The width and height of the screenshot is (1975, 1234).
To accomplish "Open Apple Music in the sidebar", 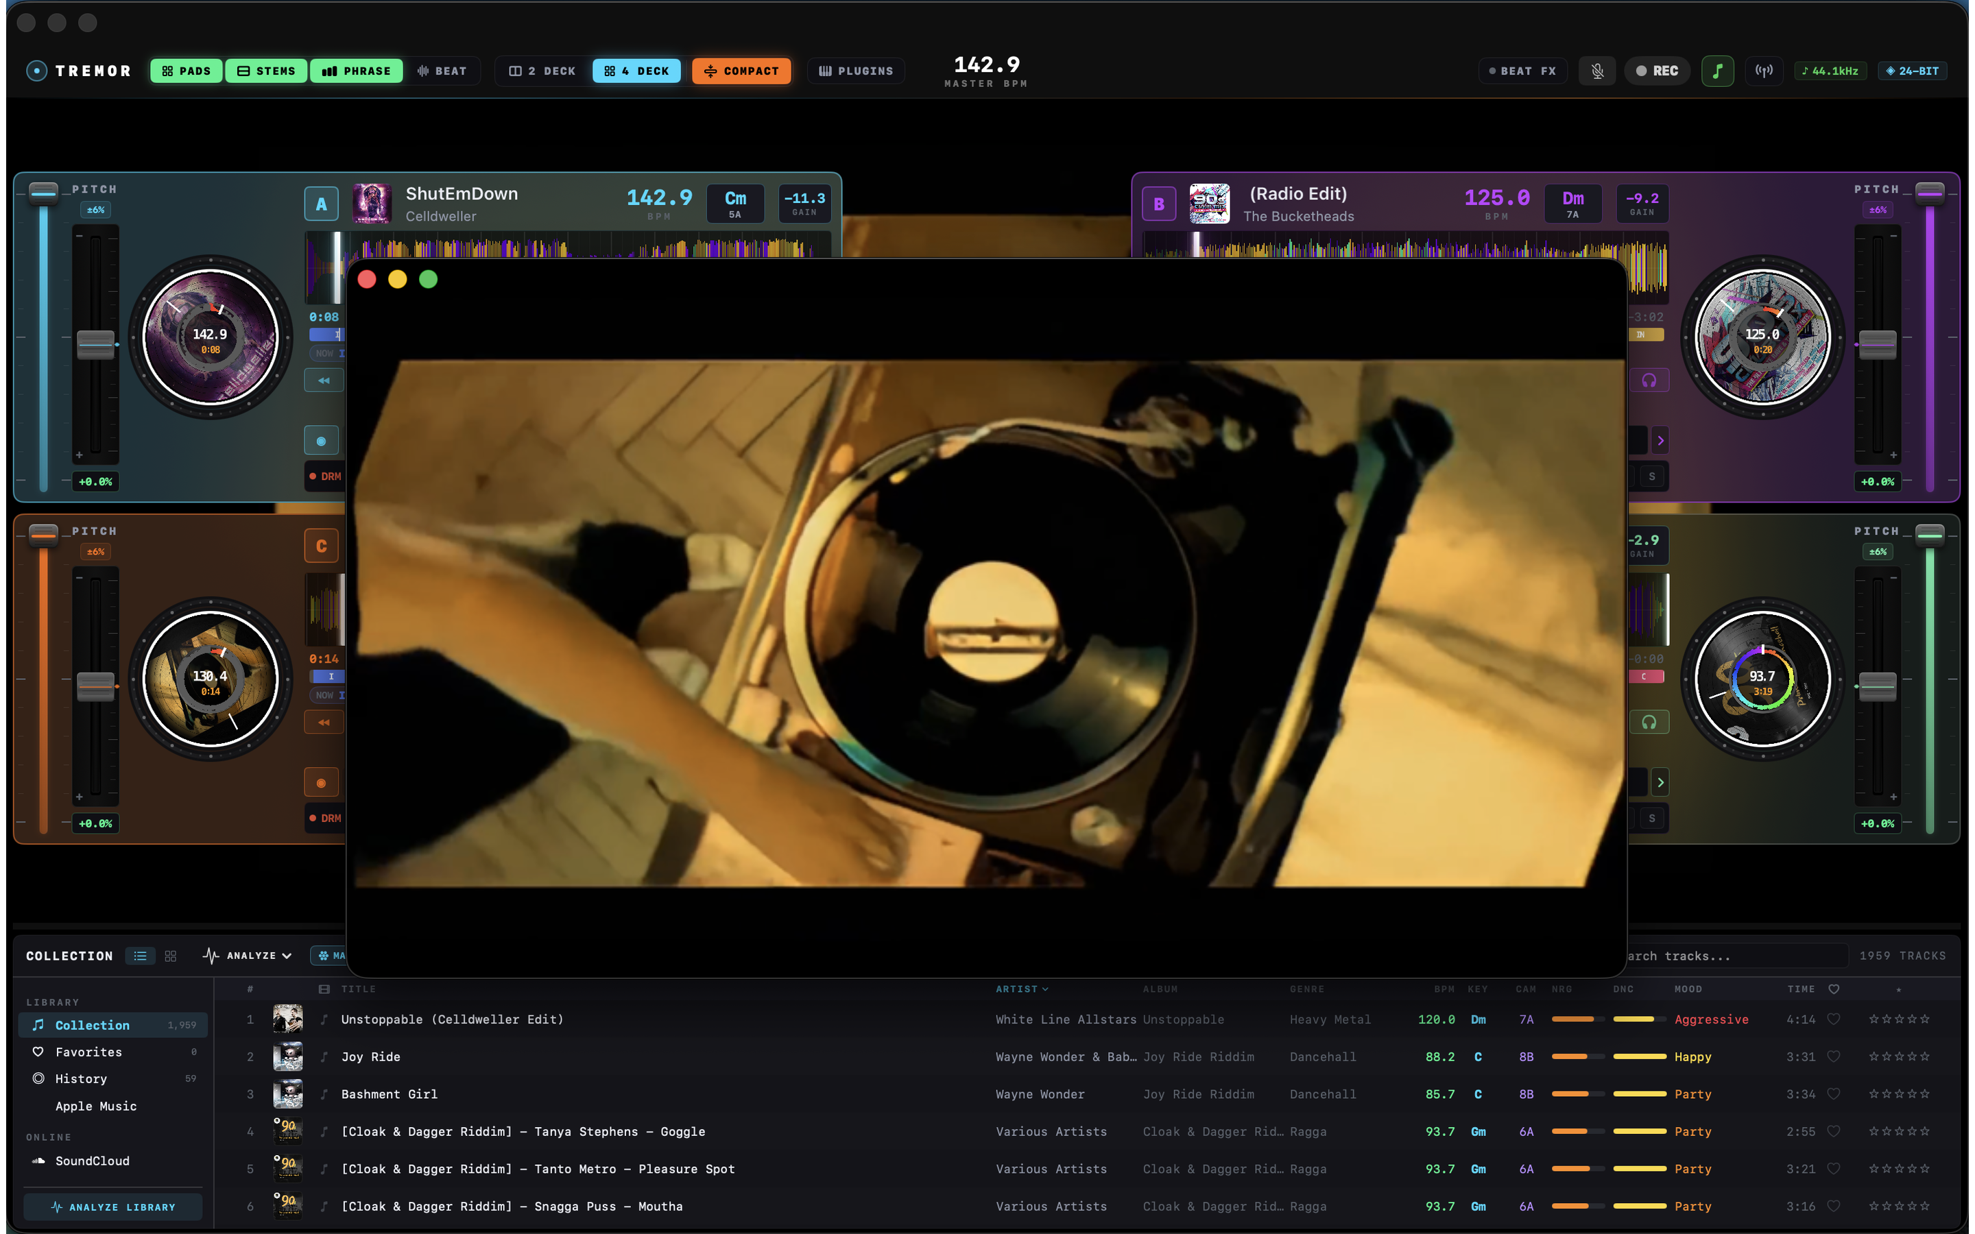I will pyautogui.click(x=112, y=1106).
